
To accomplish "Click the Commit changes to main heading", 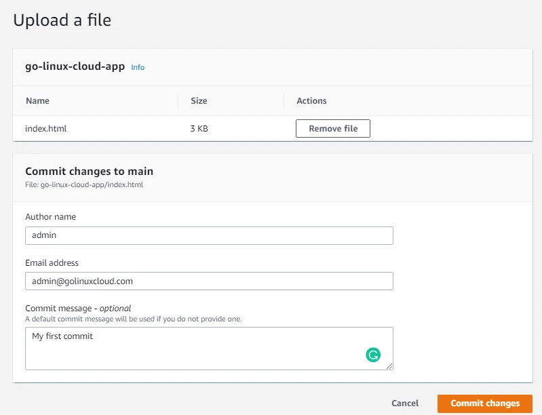I will click(x=89, y=172).
